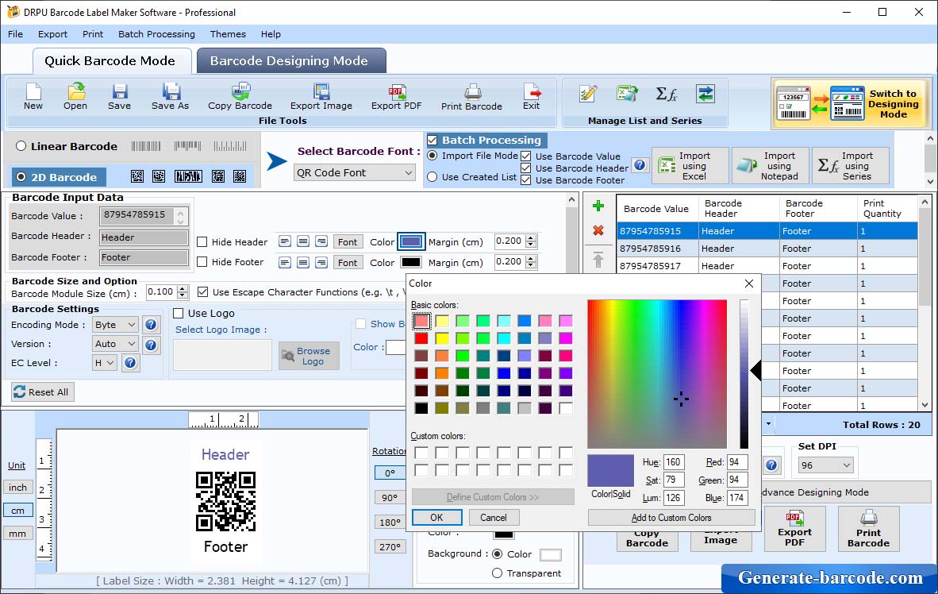
Task: Click the Reset All button
Action: 41,392
